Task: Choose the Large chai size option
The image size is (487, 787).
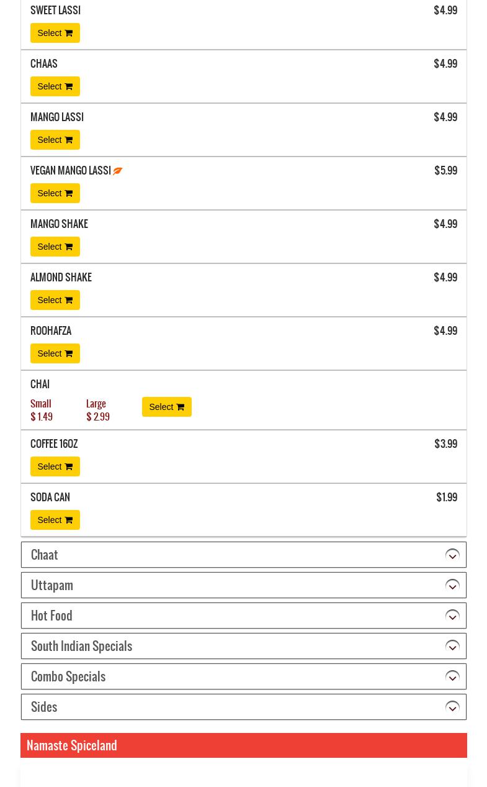Action: (x=97, y=410)
